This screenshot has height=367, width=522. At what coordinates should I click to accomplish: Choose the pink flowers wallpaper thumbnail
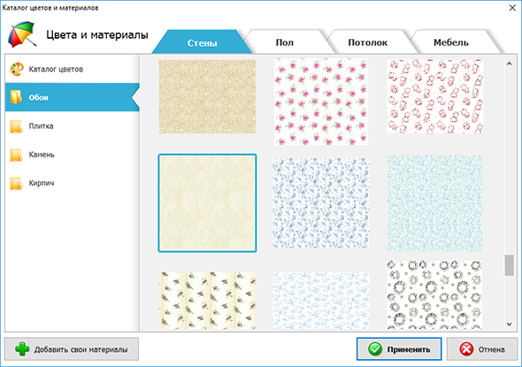click(x=321, y=102)
